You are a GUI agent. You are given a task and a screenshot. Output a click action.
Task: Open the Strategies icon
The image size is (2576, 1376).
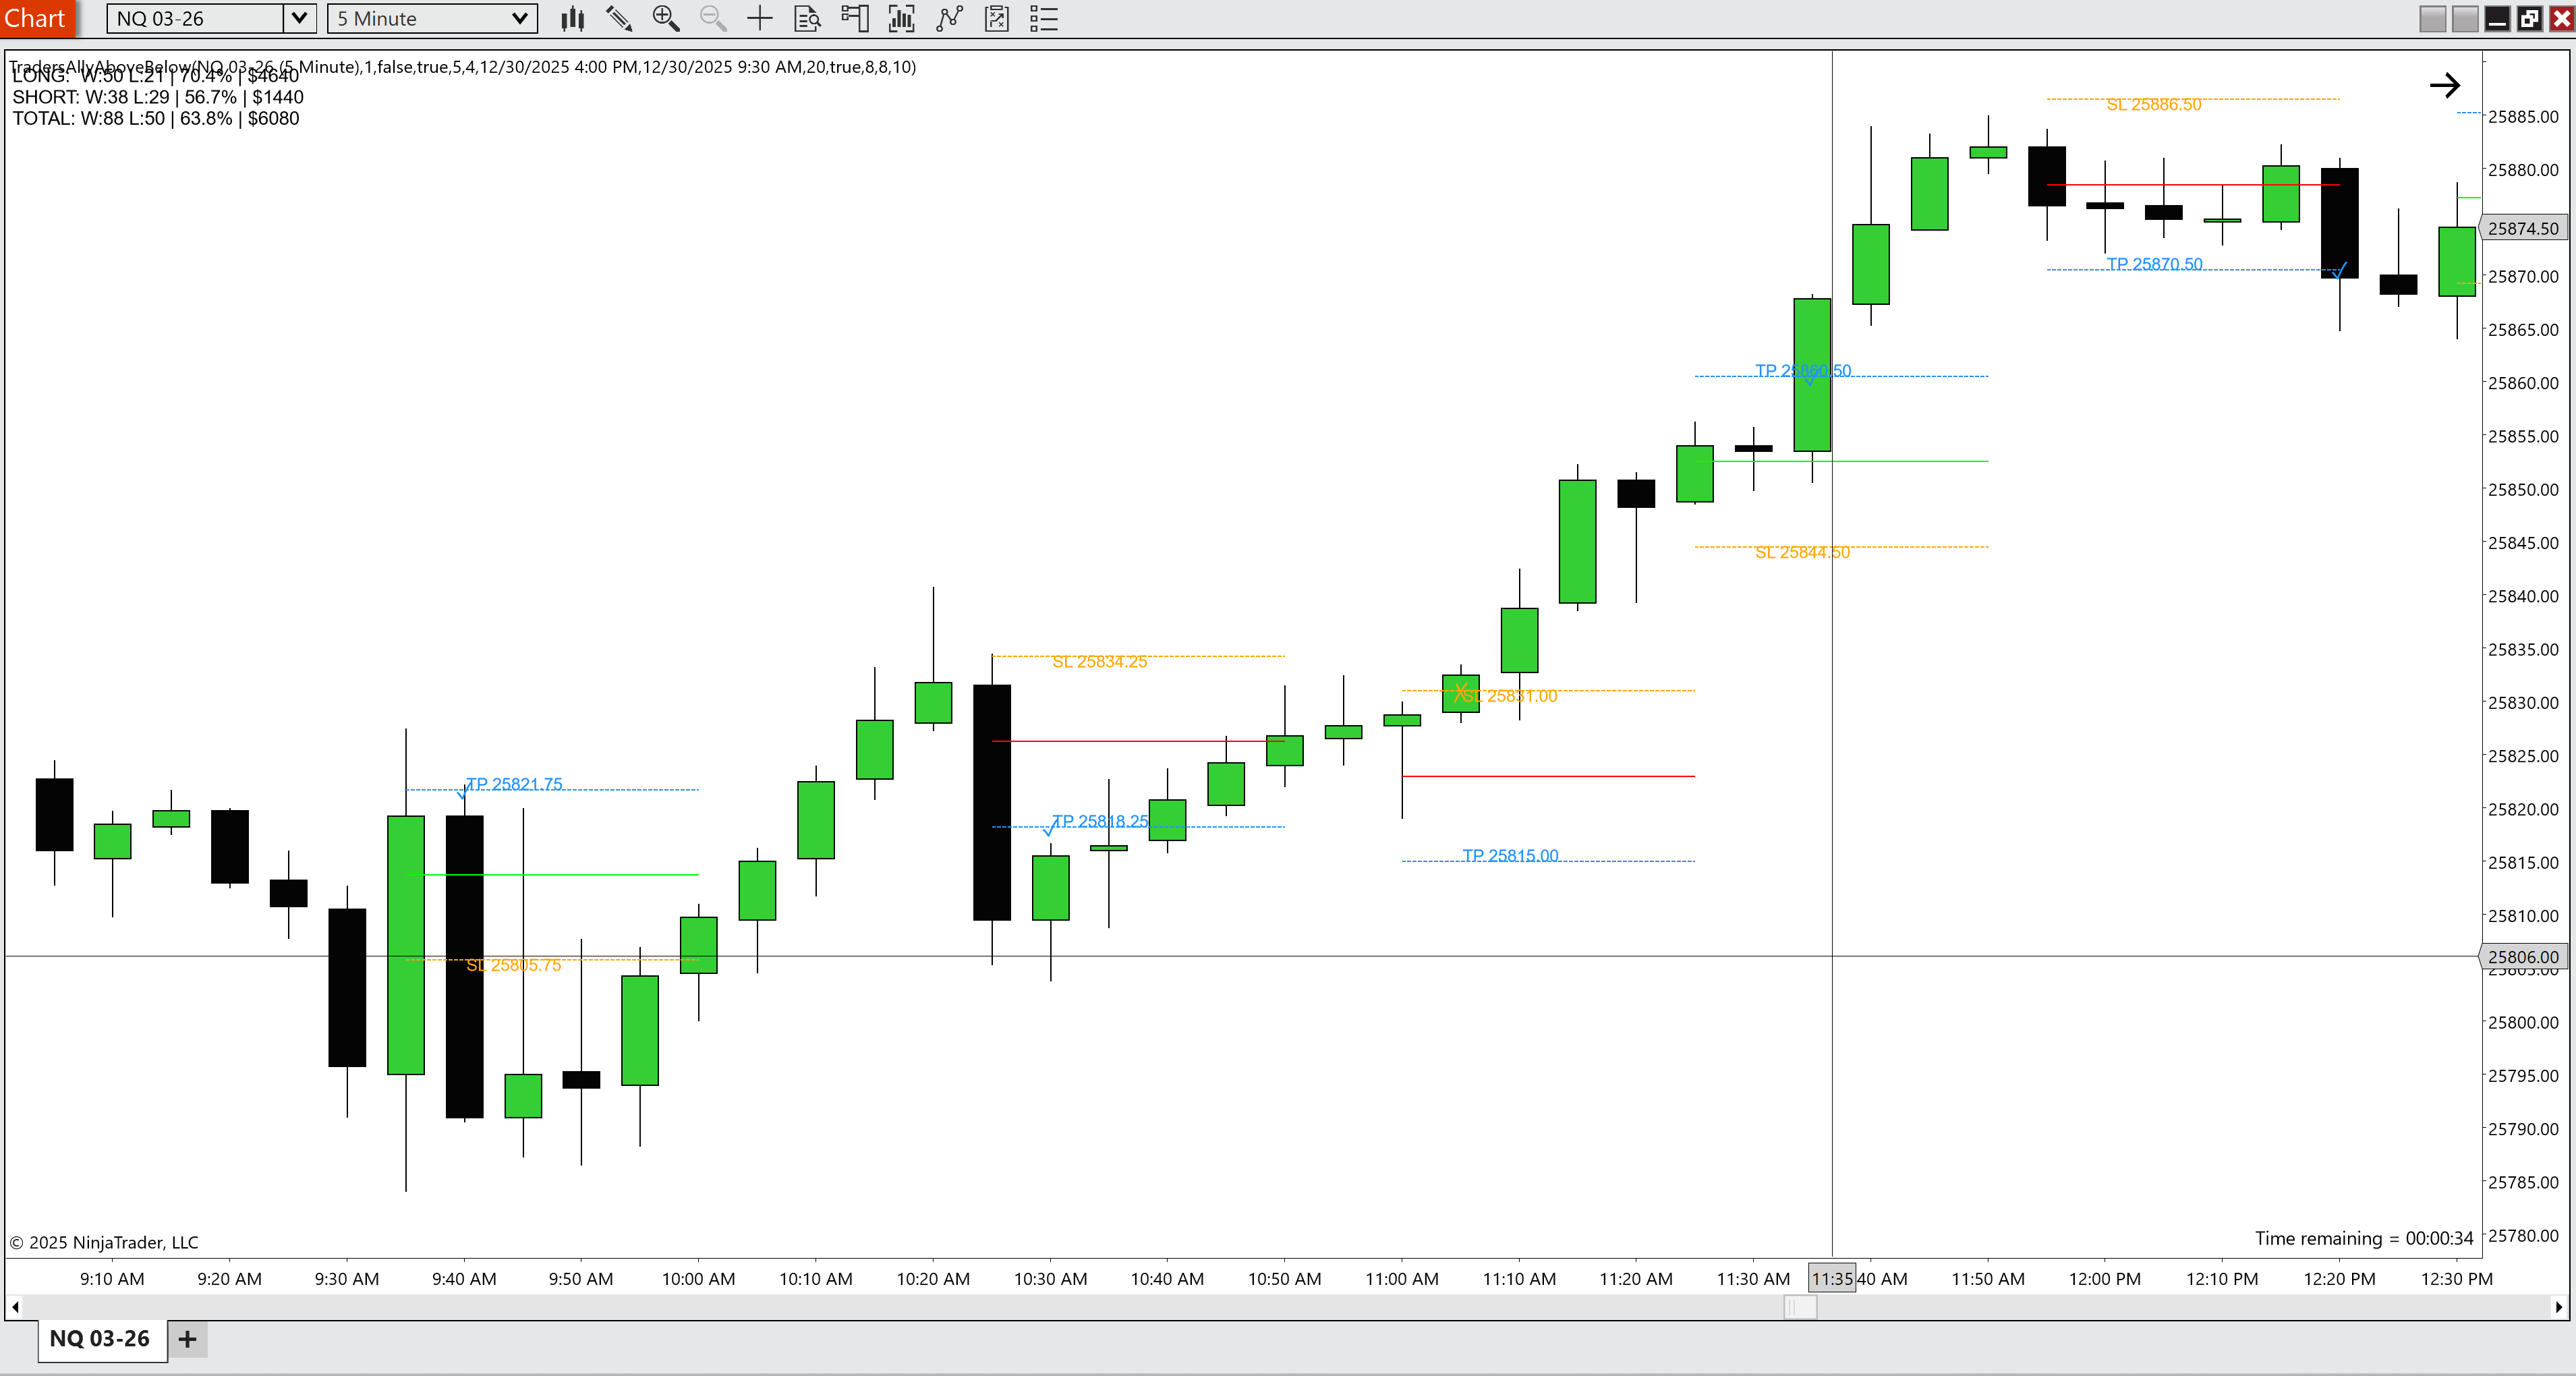click(x=996, y=18)
